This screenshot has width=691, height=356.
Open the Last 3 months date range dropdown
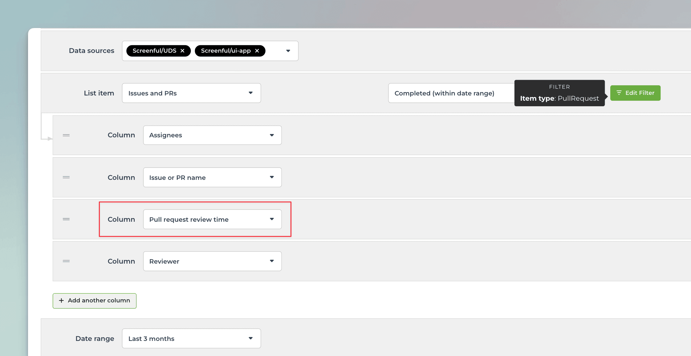tap(191, 338)
